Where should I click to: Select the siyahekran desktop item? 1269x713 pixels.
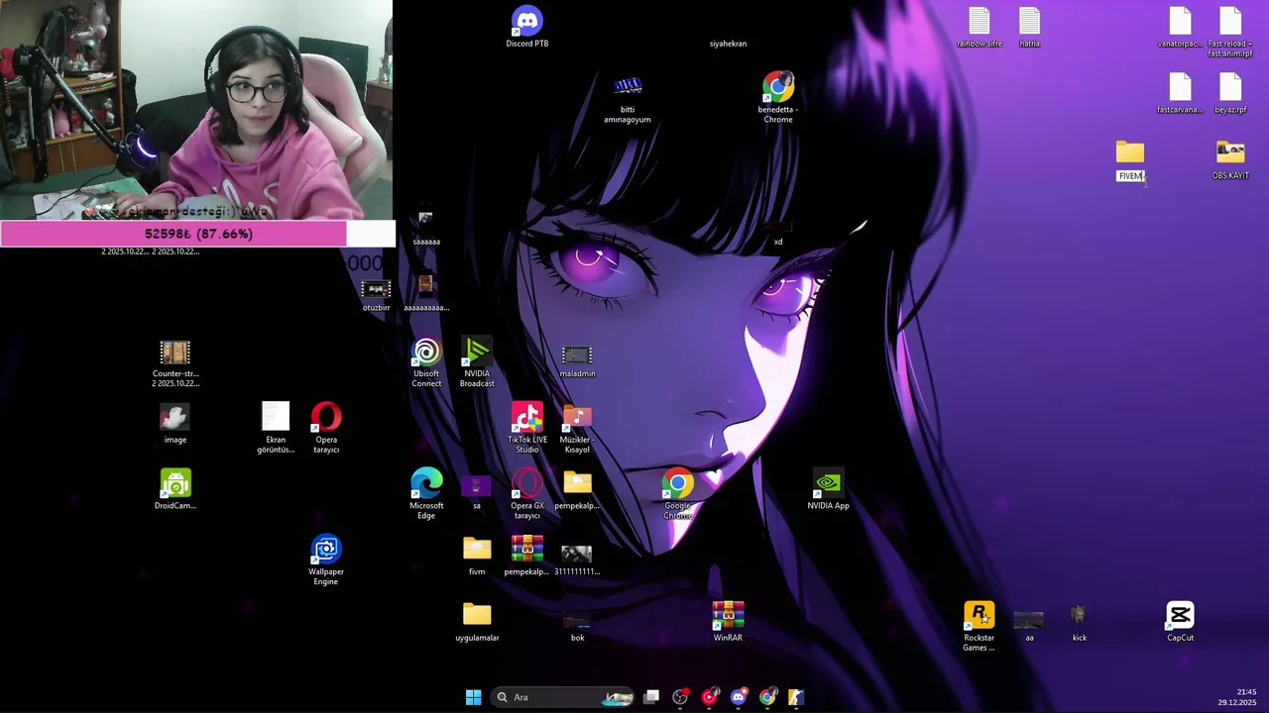coord(728,43)
